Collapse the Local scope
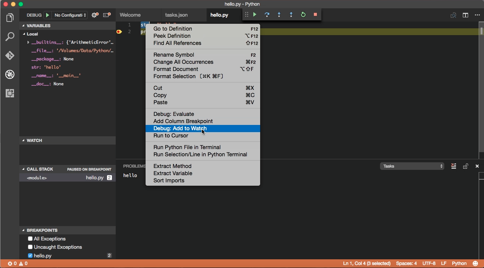 [23, 34]
